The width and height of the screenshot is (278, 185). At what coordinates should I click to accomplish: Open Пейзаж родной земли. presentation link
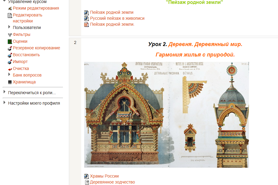112,25
